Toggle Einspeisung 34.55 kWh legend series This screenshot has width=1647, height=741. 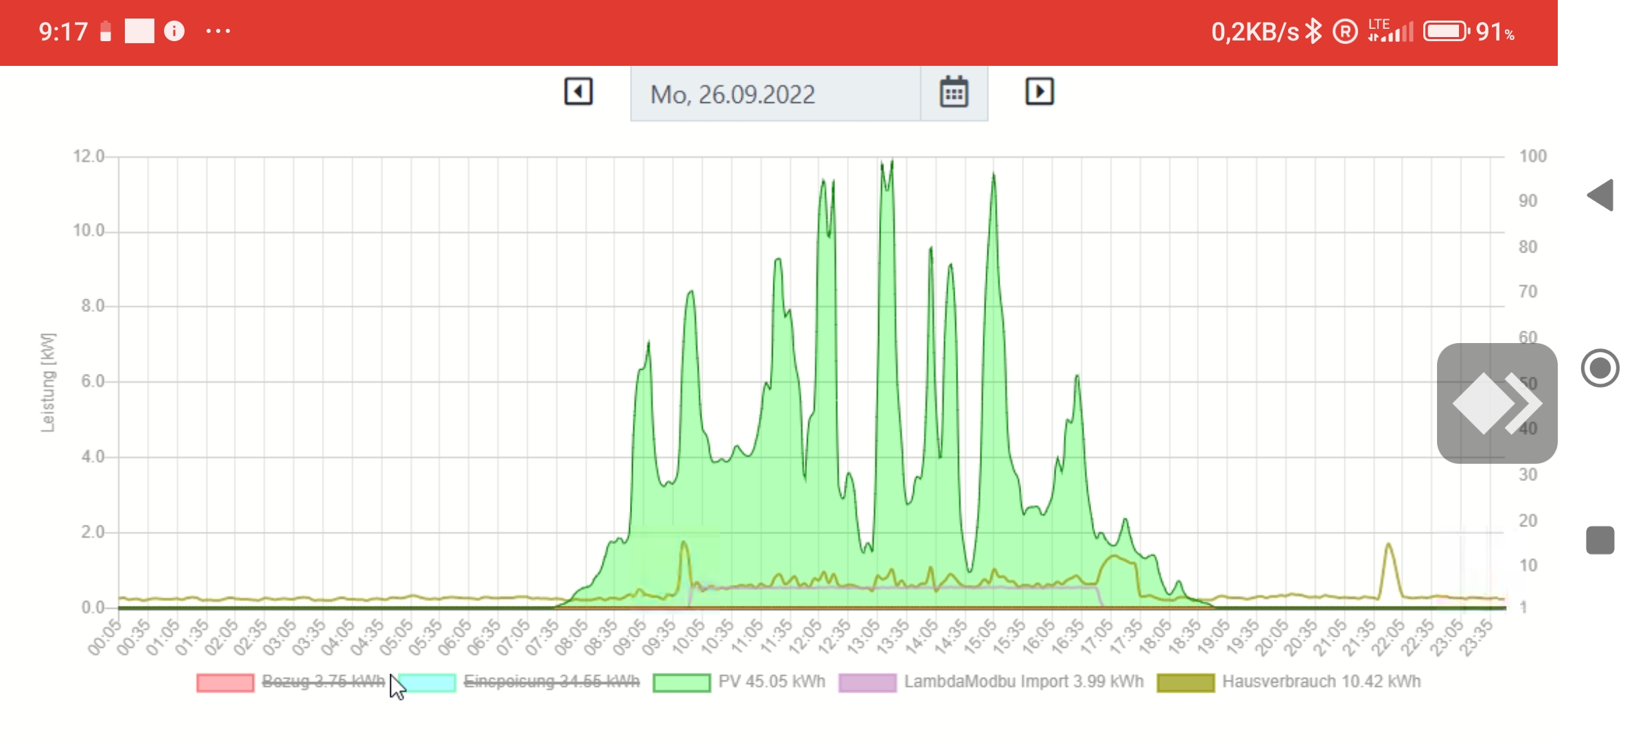pyautogui.click(x=551, y=681)
